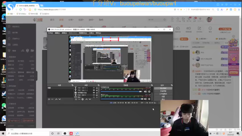Move scene up with the arrow
This screenshot has width=242, height=136.
click(56, 99)
